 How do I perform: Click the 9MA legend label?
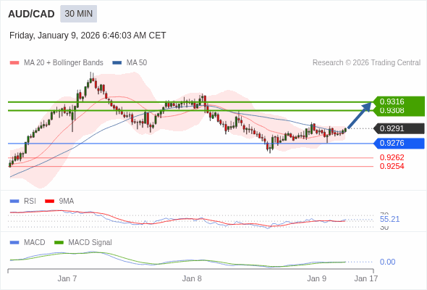point(67,202)
